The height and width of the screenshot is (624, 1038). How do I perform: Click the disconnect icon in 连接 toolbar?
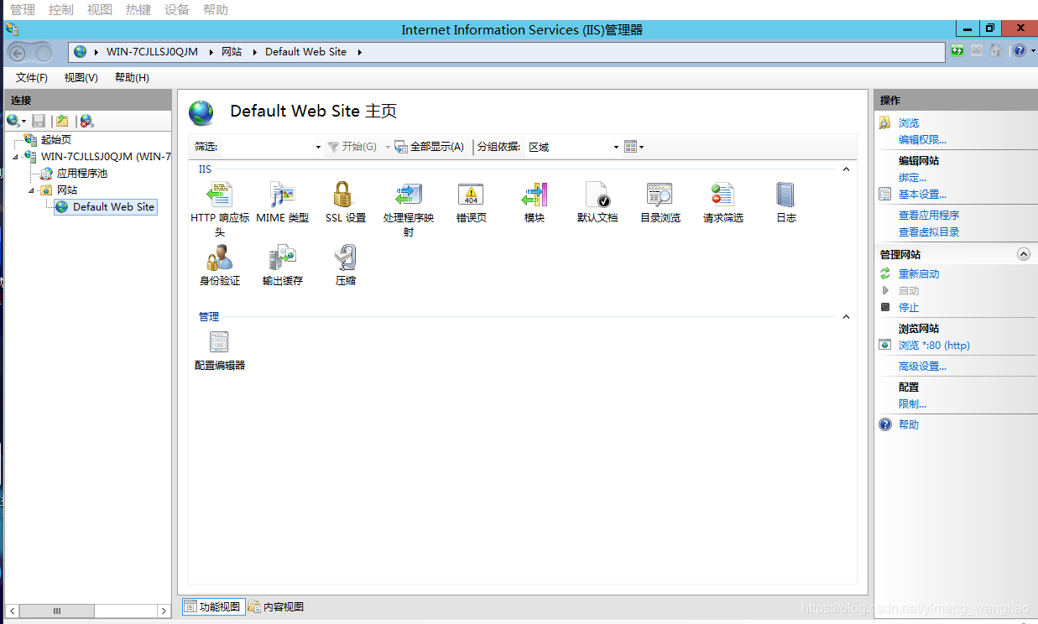(86, 121)
